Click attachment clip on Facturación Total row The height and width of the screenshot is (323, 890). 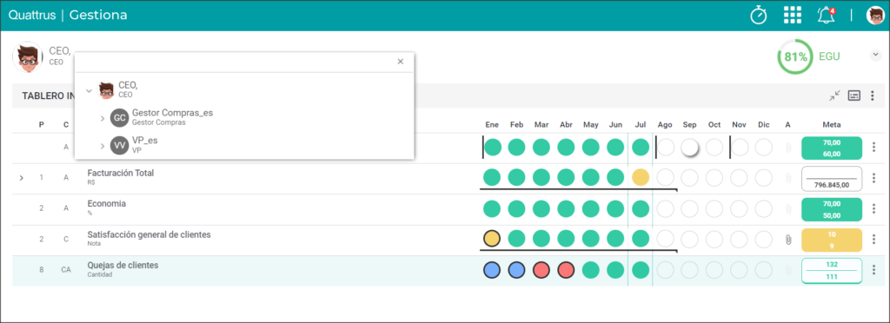coord(787,178)
